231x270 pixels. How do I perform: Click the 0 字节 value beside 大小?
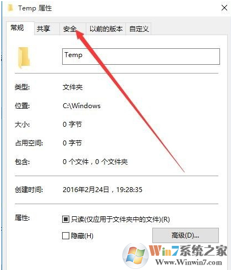point(72,125)
